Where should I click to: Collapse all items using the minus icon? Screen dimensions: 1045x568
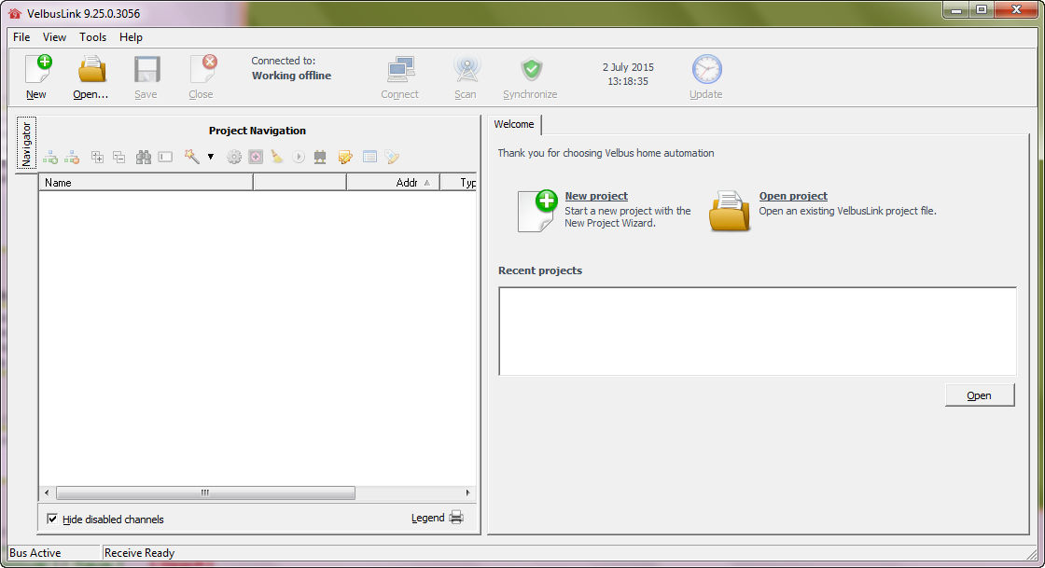pyautogui.click(x=118, y=157)
